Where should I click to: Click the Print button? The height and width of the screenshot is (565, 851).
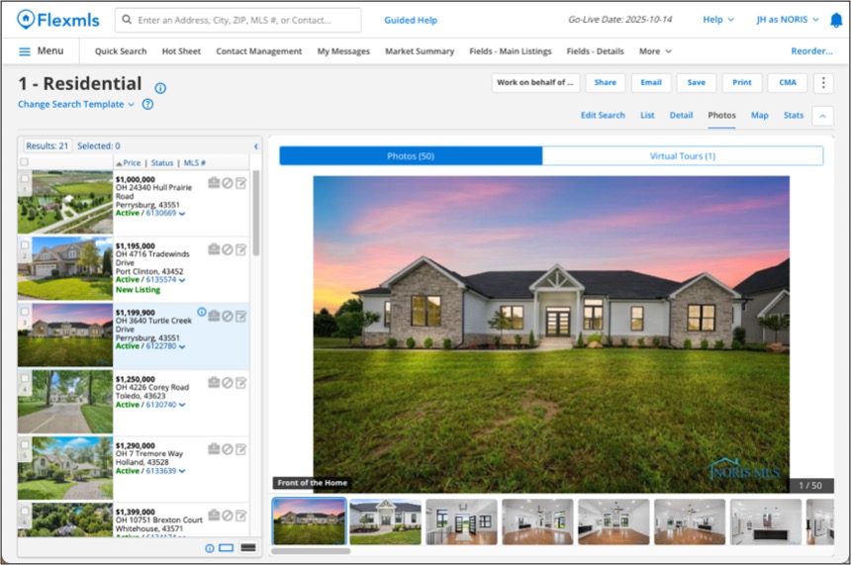coord(742,83)
